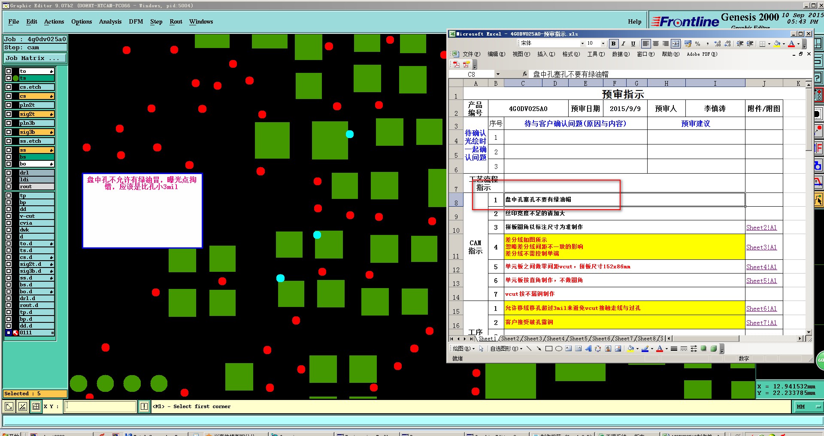
Task: Open the Sheet4!A1 hyperlink
Action: click(761, 267)
